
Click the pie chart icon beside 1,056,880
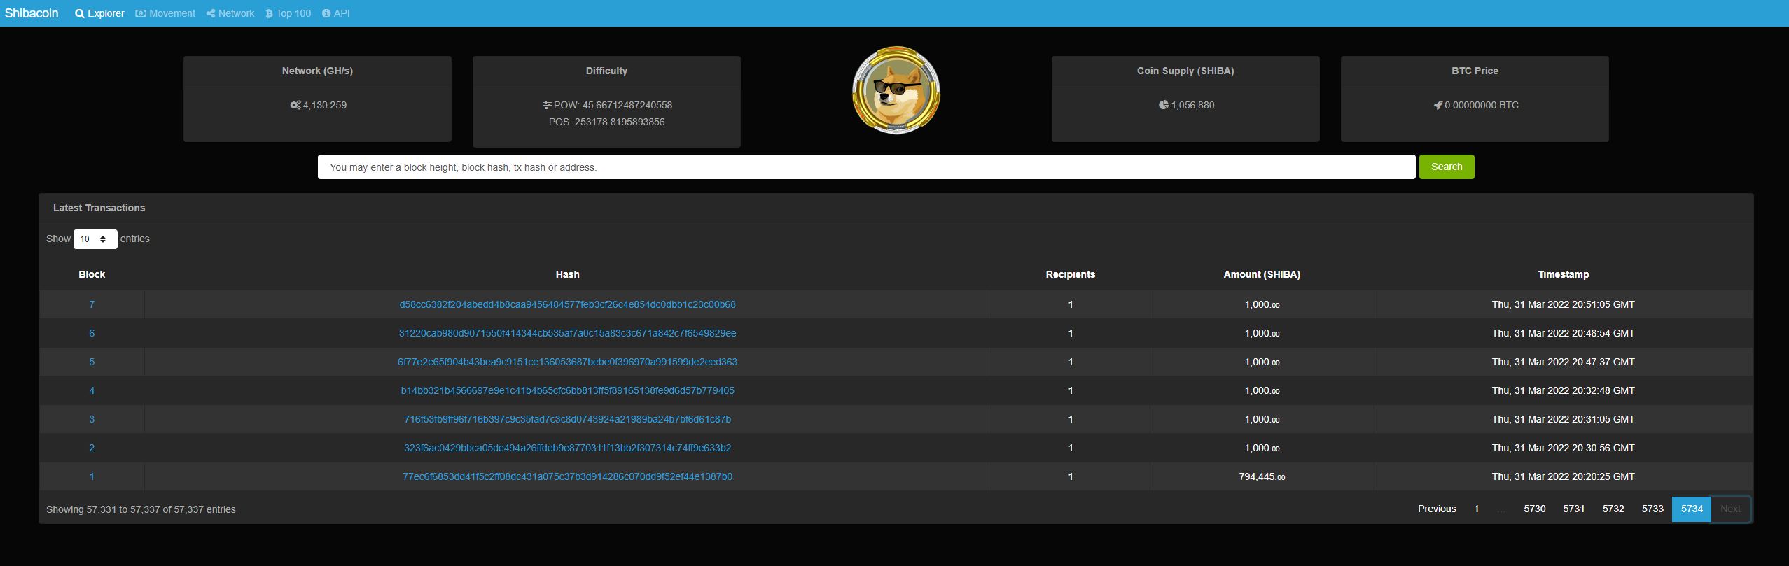pos(1163,105)
